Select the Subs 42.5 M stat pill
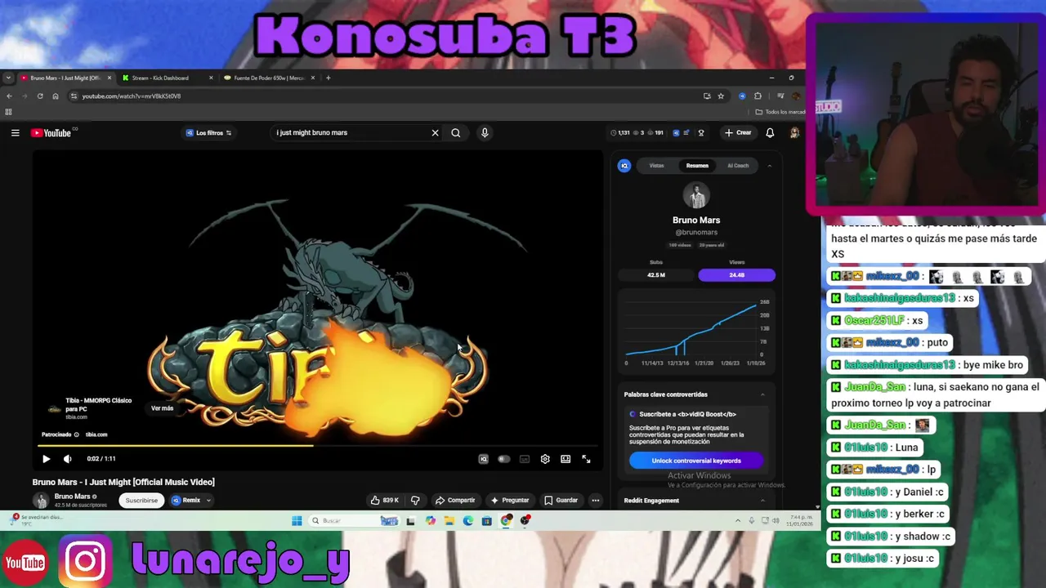This screenshot has width=1046, height=588. click(656, 275)
